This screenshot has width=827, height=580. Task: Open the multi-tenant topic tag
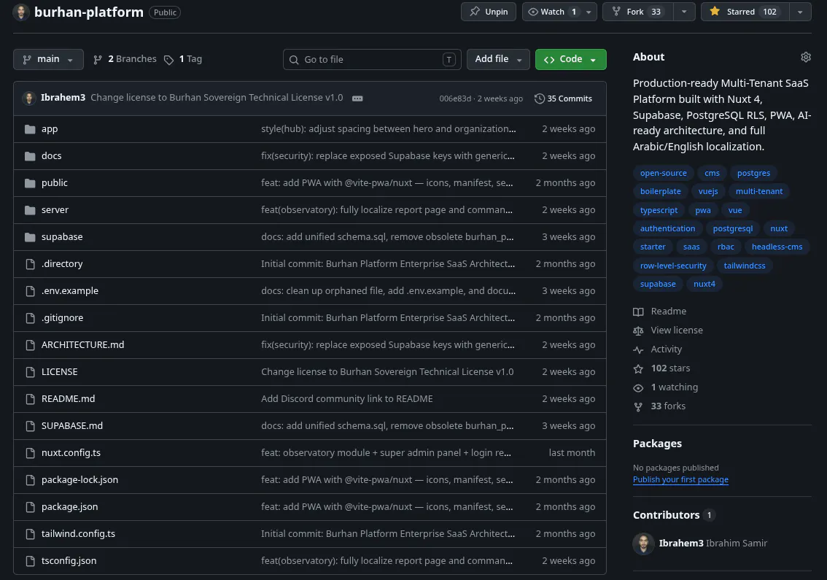(758, 192)
